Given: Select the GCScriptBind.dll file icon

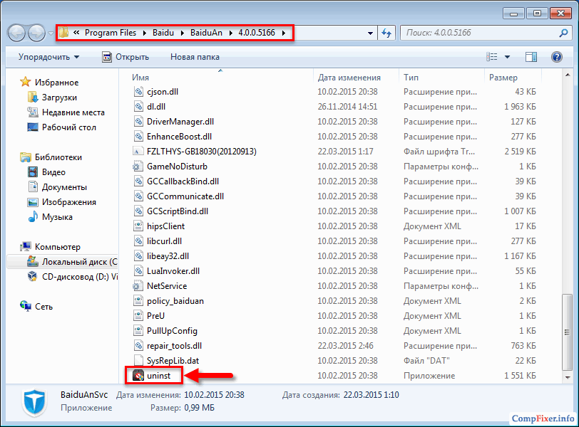Looking at the screenshot, I should coord(138,211).
